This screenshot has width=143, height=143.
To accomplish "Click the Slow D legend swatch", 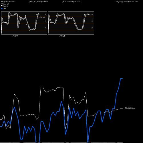I will pyautogui.click(x=2, y=4).
